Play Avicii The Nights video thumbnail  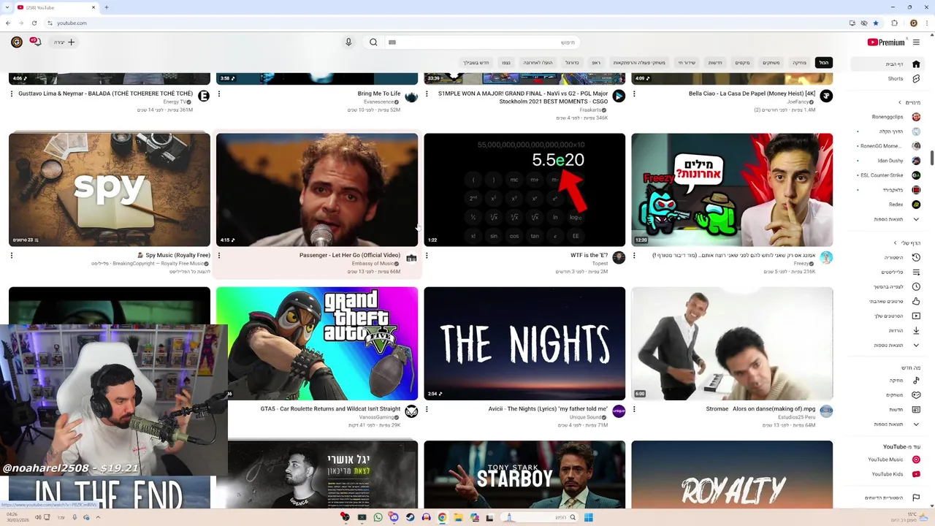click(x=524, y=343)
